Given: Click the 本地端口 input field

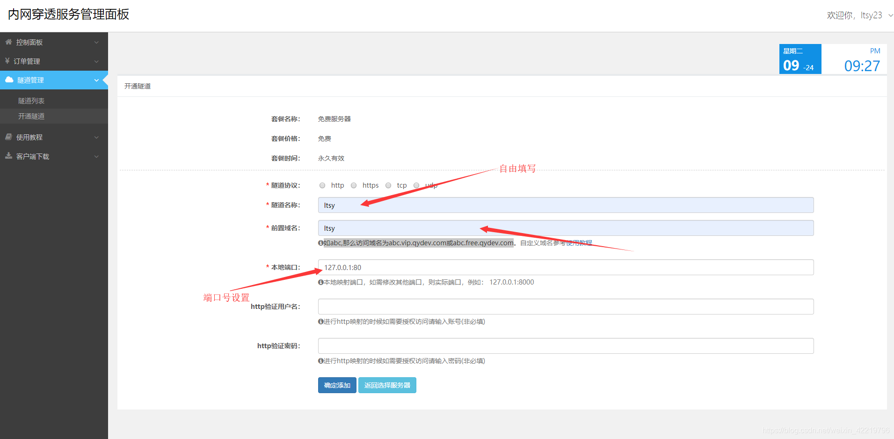Looking at the screenshot, I should 566,267.
